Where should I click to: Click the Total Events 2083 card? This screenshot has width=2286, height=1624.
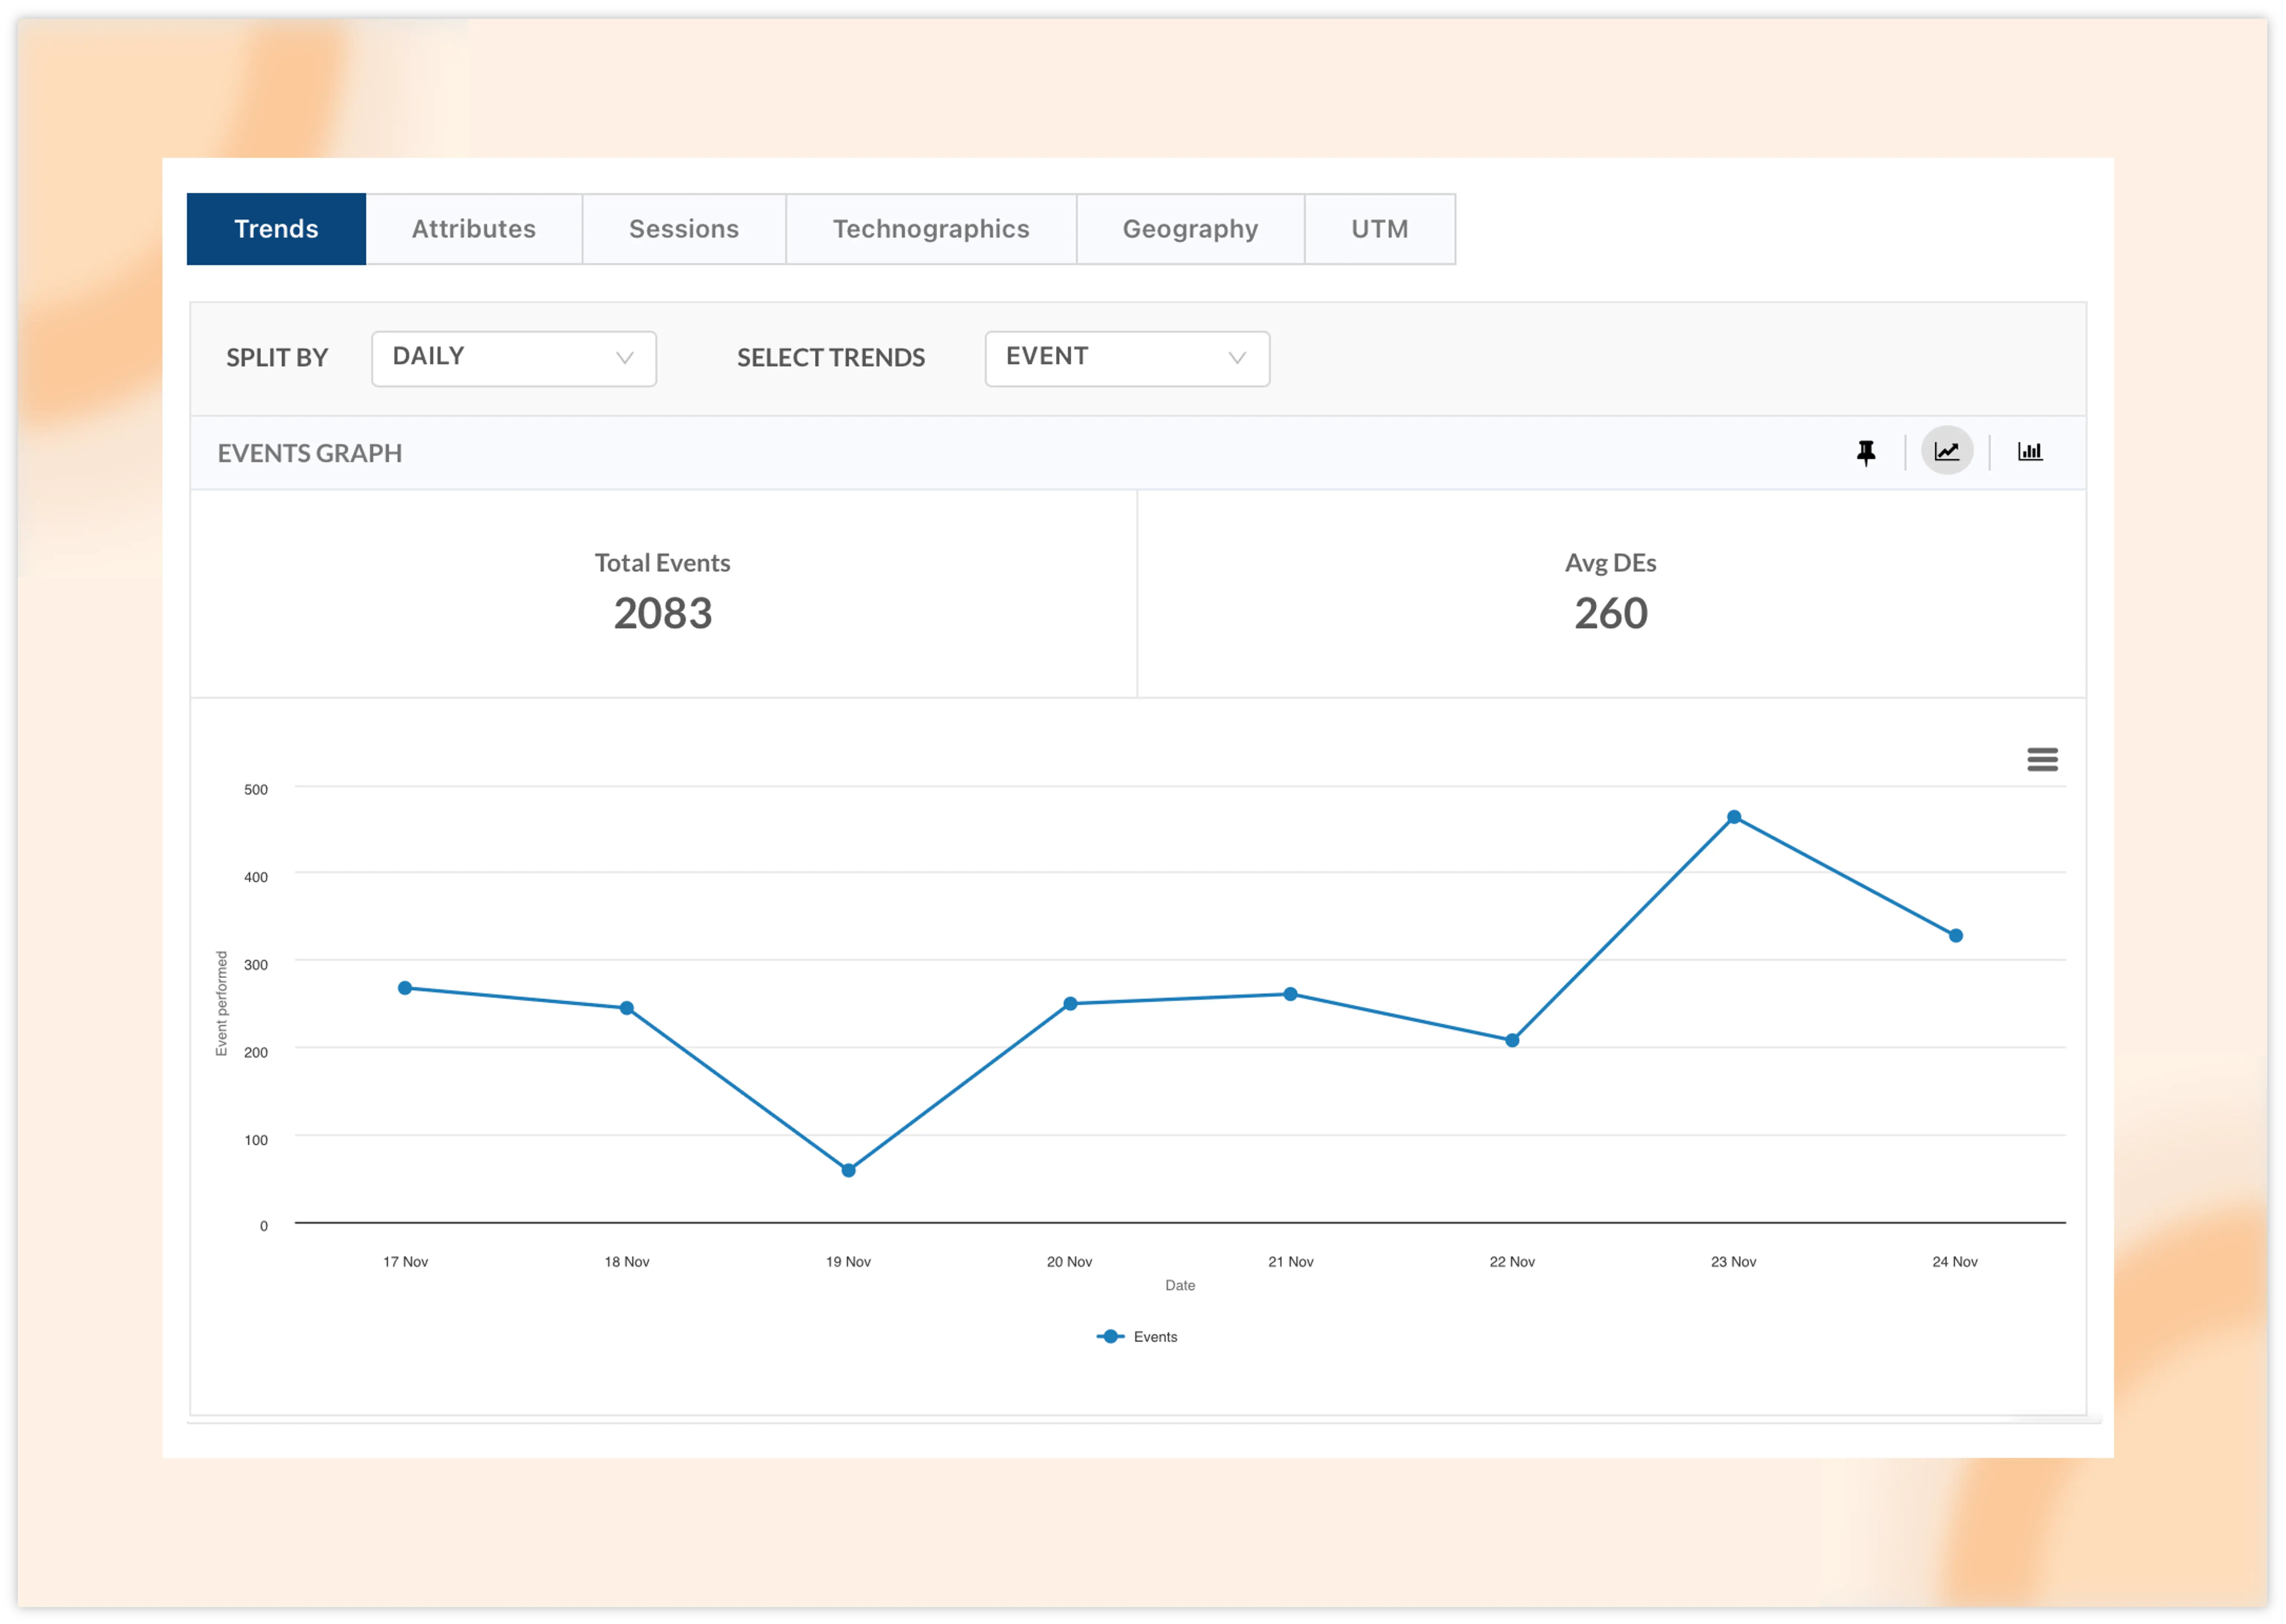click(x=663, y=594)
